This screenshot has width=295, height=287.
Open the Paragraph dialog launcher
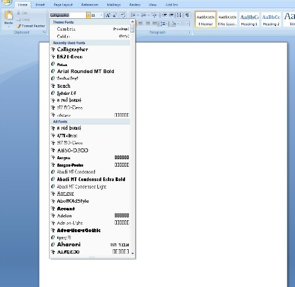coord(189,32)
